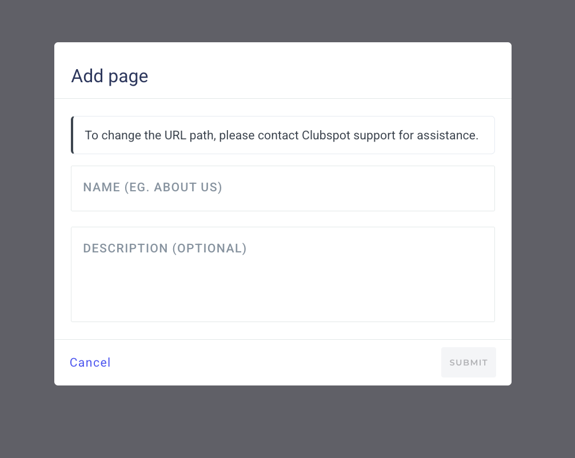
Task: Dismiss the dialog using Cancel
Action: point(90,363)
